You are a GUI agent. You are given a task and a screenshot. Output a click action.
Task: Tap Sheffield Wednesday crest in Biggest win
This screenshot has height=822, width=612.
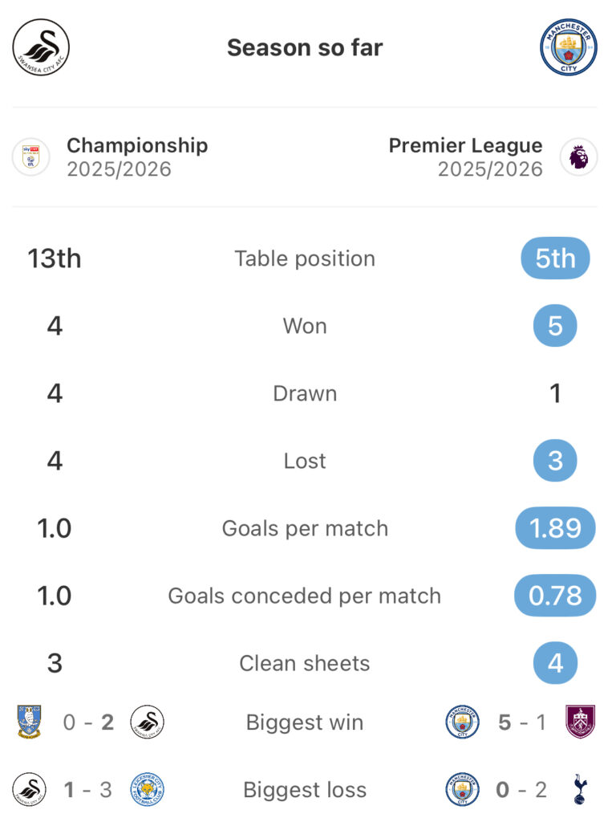[30, 722]
